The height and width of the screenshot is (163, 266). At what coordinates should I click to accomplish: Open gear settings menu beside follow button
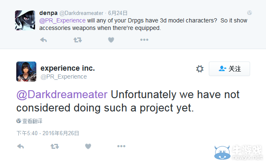[x=200, y=69]
